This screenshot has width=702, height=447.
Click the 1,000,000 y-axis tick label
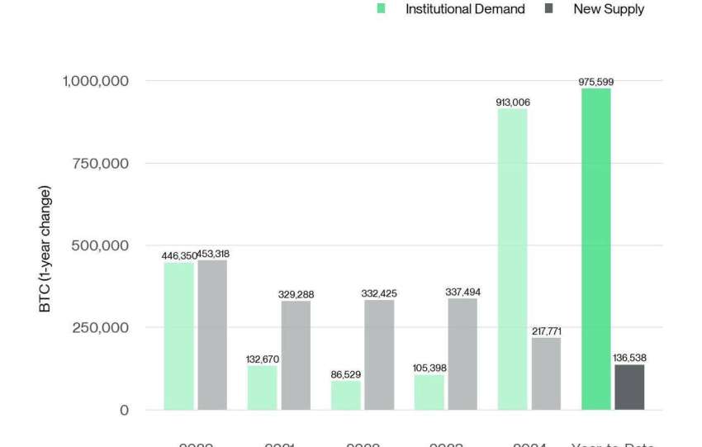96,81
